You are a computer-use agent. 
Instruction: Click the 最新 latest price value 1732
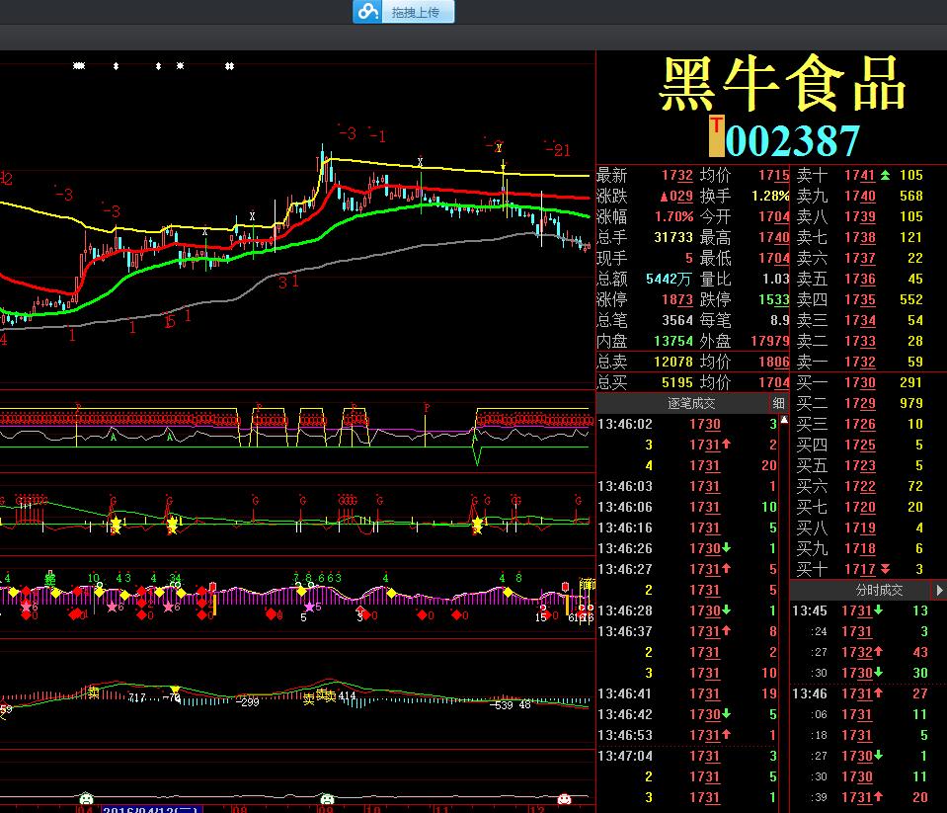click(x=677, y=175)
